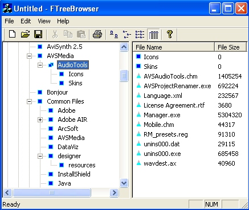
Task: Click blue square icon beside InstallShield
Action: pyautogui.click(x=51, y=174)
